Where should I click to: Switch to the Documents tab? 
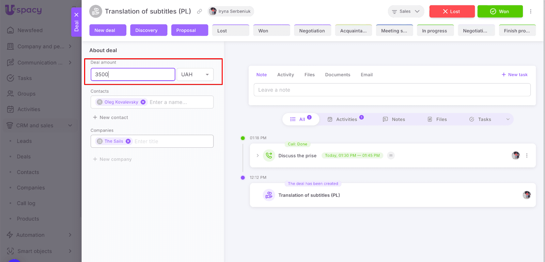(337, 75)
